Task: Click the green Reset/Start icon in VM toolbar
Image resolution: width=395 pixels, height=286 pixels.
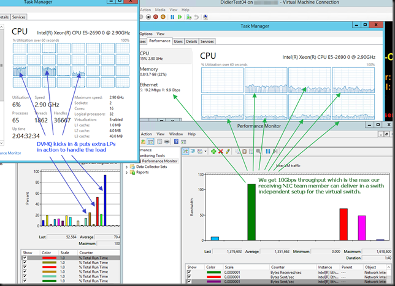Action: click(180, 17)
